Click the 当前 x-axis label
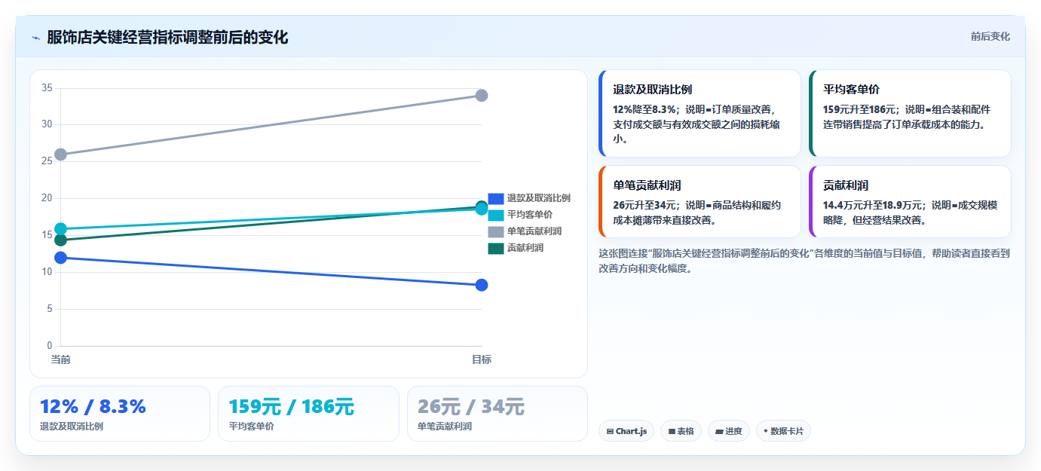The width and height of the screenshot is (1041, 471). click(x=61, y=360)
